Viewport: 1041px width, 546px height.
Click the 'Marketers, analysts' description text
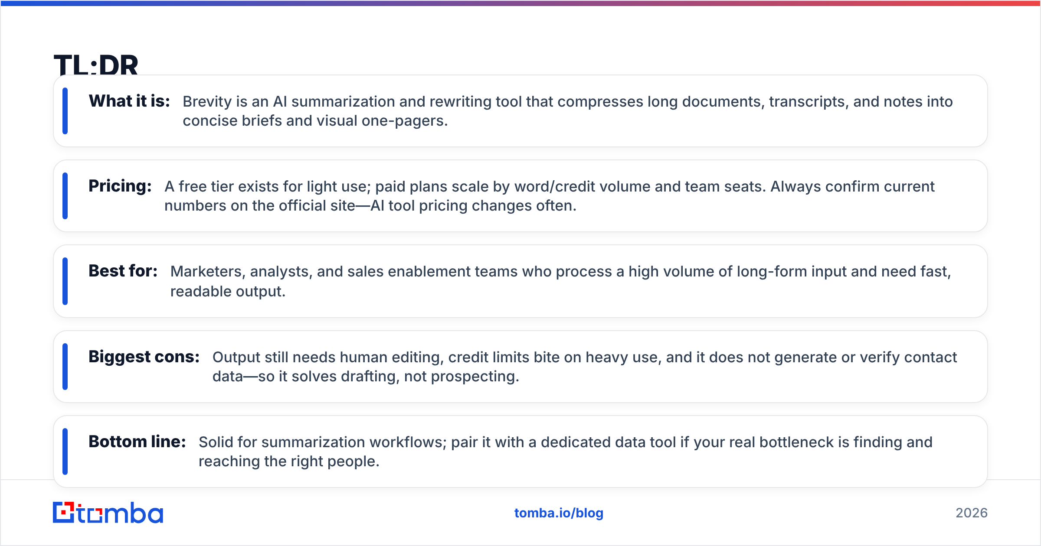pyautogui.click(x=560, y=281)
